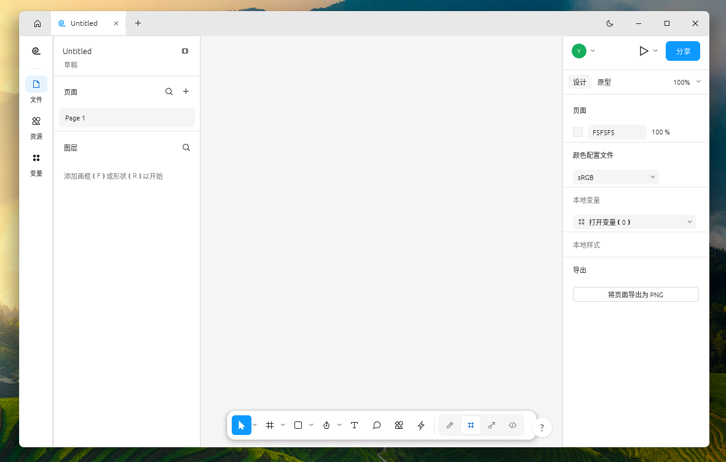Expand the Frame tool options chevron

[x=283, y=425]
